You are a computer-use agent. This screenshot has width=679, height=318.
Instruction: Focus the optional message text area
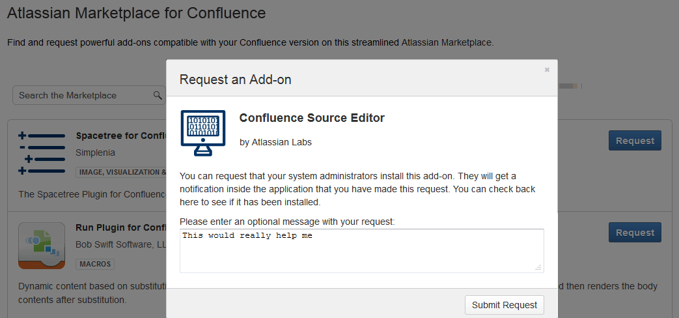361,251
